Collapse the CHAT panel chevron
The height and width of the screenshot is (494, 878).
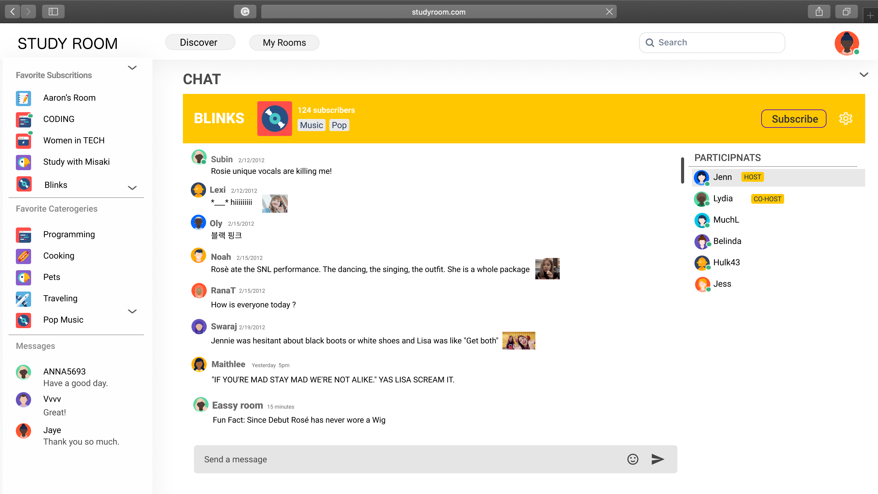coord(864,74)
